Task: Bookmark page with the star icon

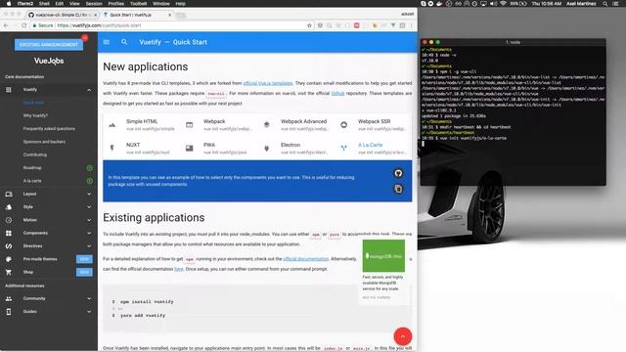Action: coord(309,25)
